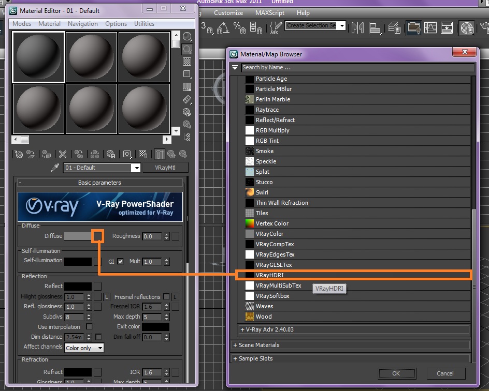This screenshot has width=489, height=391.
Task: Click Show Standard Map in Viewport icon
Action: tap(143, 154)
